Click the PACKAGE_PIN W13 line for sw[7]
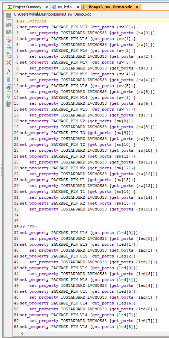The height and width of the screenshot is (338, 169). (78, 109)
